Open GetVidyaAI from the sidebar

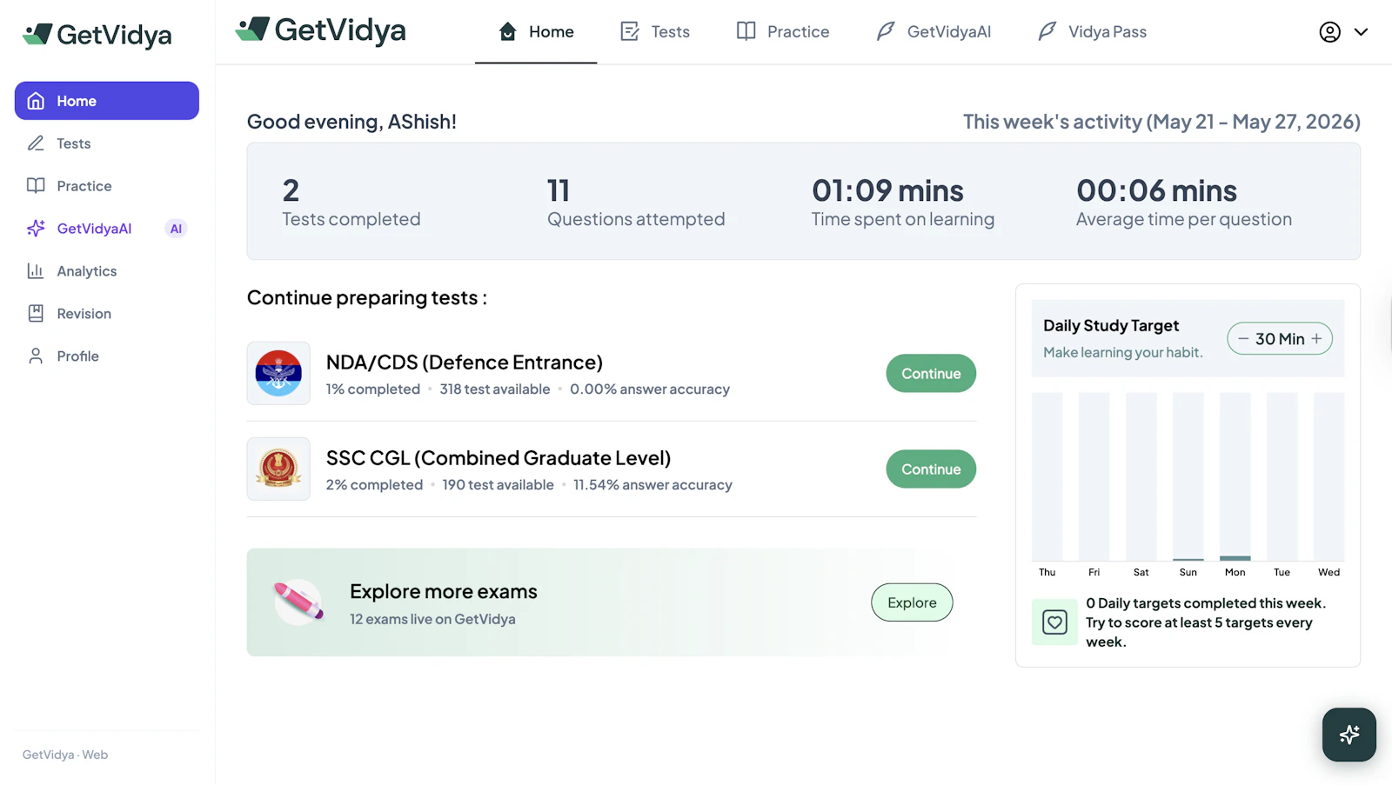point(107,229)
